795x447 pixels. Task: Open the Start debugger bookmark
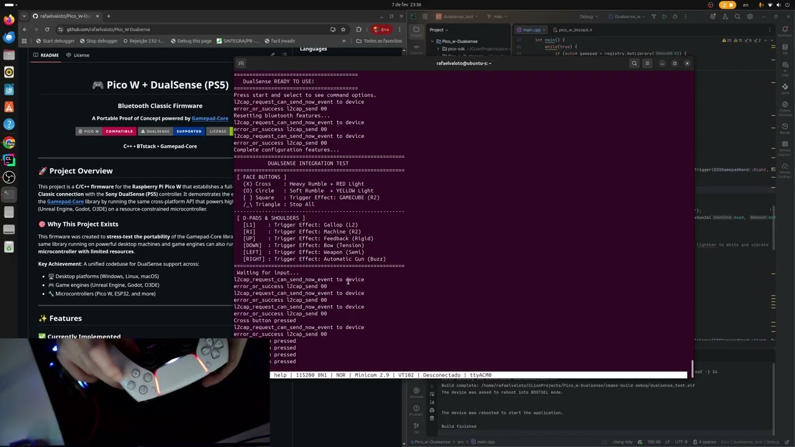pos(55,41)
